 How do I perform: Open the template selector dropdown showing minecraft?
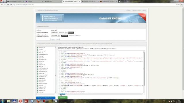tap(55, 35)
